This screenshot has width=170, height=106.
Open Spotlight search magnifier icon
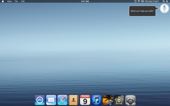163,1
